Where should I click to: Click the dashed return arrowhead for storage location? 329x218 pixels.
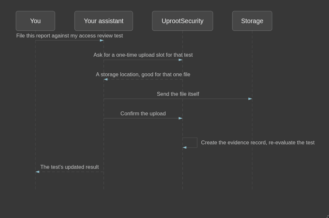pos(105,80)
